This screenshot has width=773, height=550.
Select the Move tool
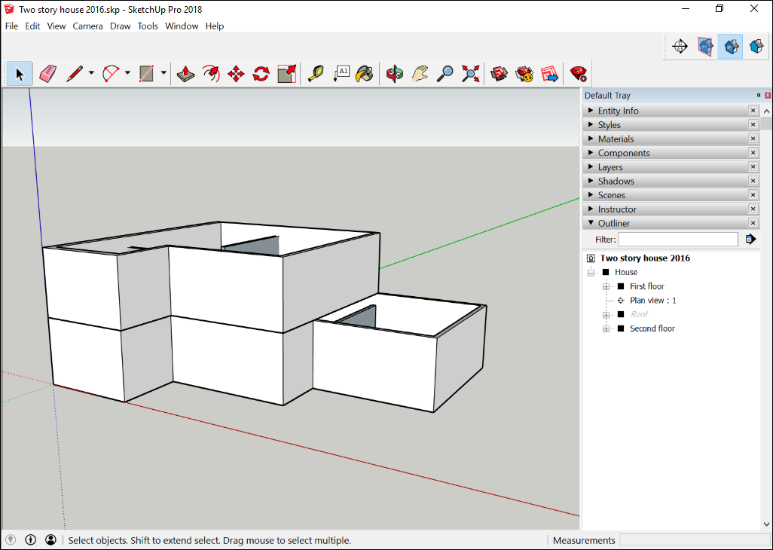236,74
